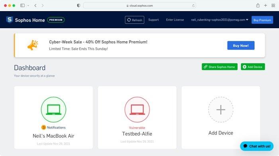
Task: Click the green Add Device button
Action: point(253,67)
